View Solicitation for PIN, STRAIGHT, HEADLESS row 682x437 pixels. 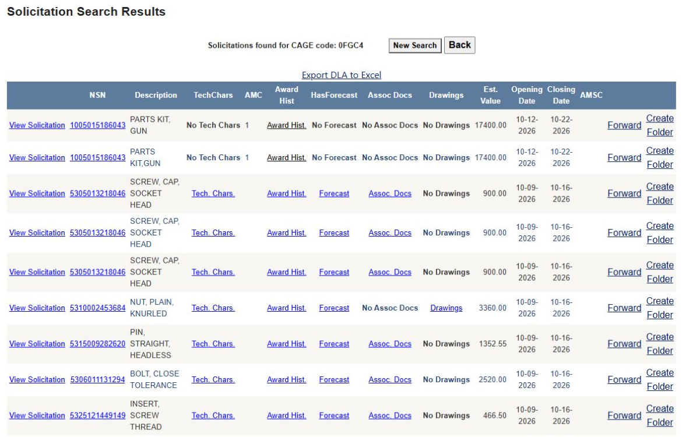(37, 344)
